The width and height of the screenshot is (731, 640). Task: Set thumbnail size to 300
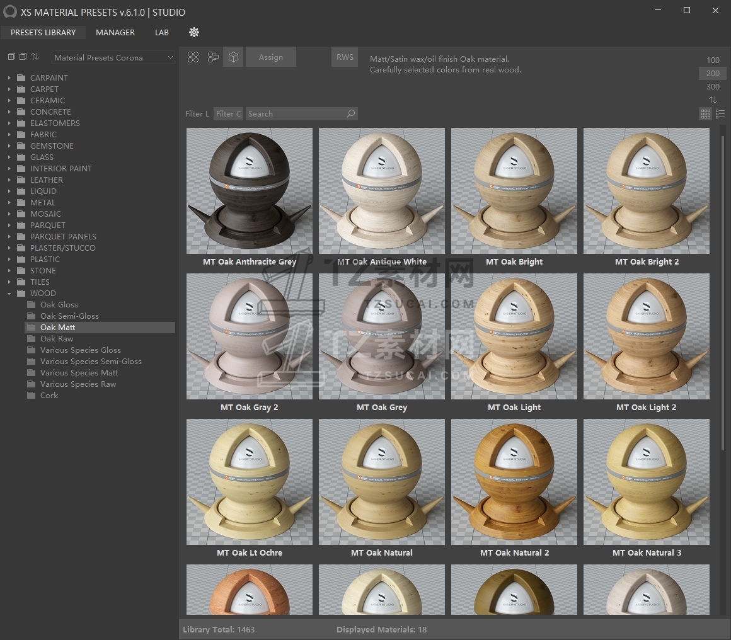pos(713,87)
